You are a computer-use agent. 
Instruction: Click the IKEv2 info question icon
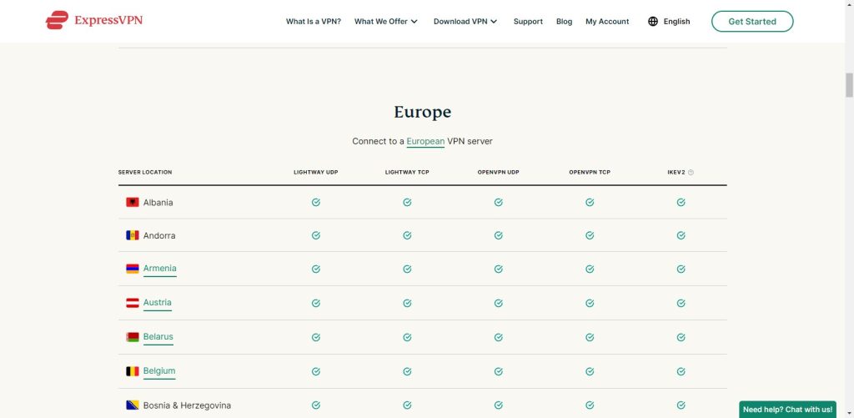(x=691, y=173)
